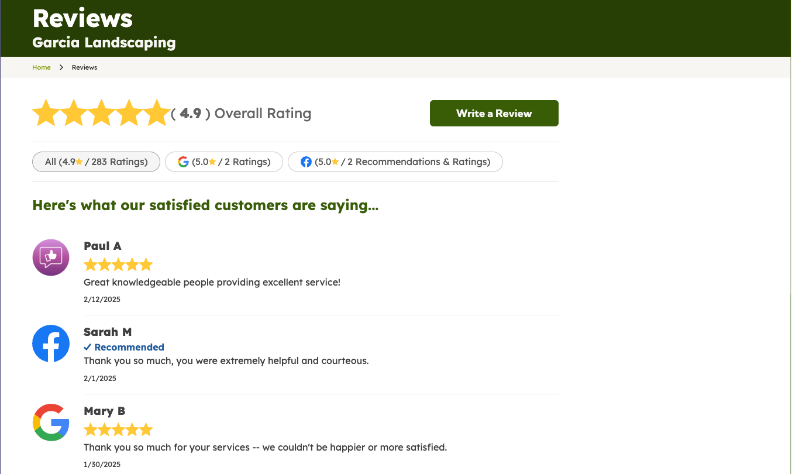The width and height of the screenshot is (792, 474).
Task: Click the Write a Review button
Action: point(494,114)
